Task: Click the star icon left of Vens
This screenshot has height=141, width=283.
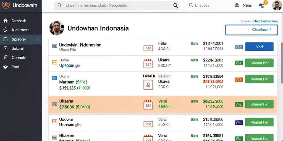Action: click(x=237, y=5)
